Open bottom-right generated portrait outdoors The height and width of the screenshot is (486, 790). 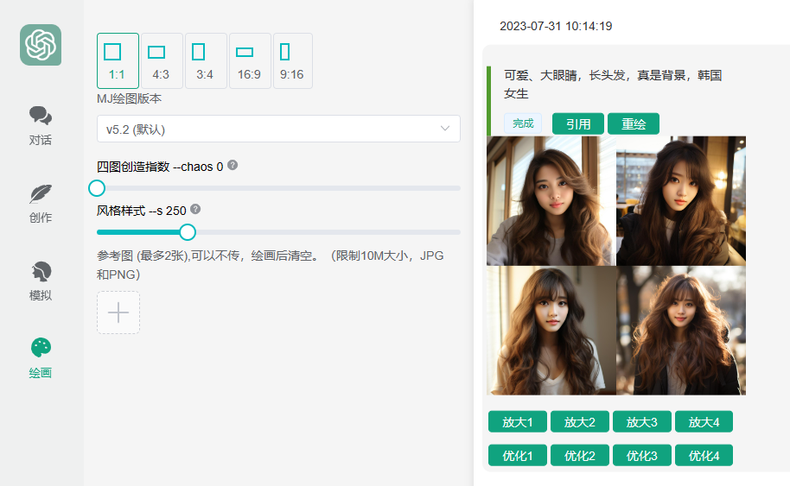coord(681,331)
